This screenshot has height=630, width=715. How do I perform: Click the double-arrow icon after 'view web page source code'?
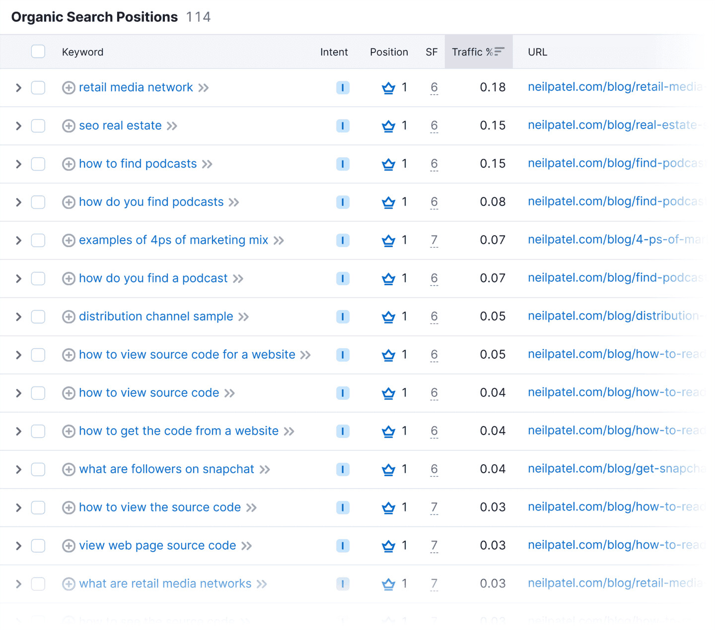coord(247,546)
